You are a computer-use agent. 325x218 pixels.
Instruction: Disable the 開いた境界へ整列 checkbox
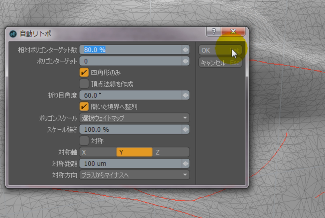84,107
